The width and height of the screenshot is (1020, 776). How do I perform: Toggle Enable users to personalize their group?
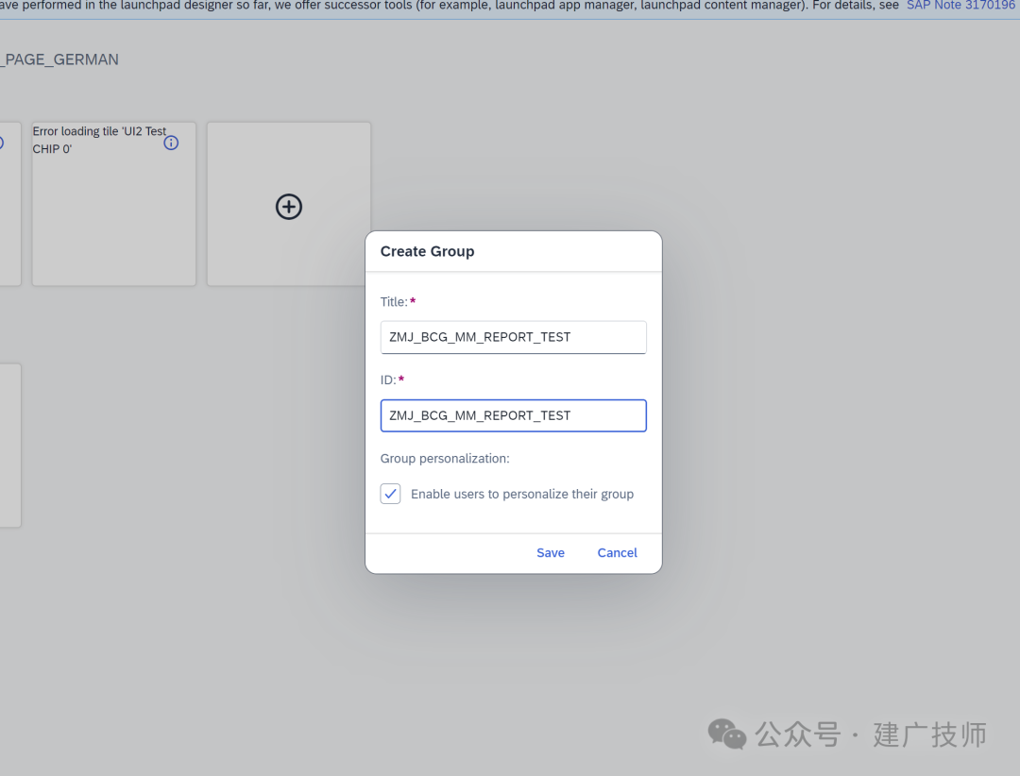tap(390, 494)
